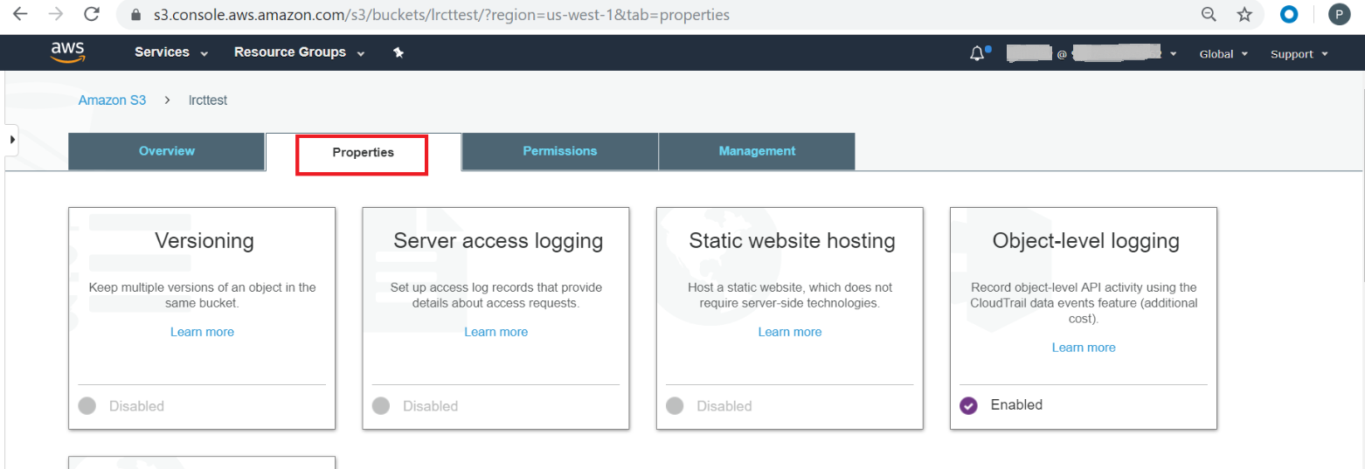This screenshot has width=1365, height=469.
Task: Reload the page with browser refresh icon
Action: [x=91, y=15]
